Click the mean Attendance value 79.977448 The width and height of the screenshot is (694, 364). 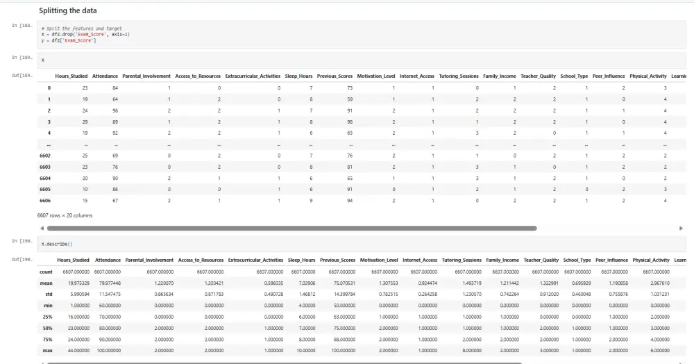(110, 283)
